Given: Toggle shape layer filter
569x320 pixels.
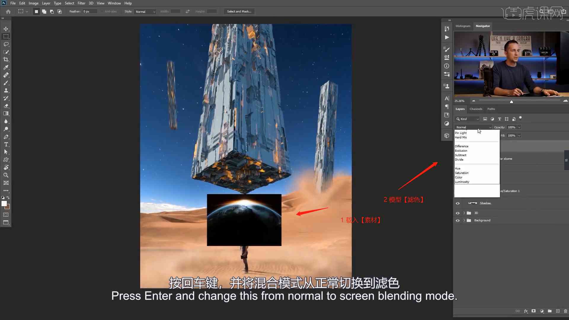Looking at the screenshot, I should 506,119.
